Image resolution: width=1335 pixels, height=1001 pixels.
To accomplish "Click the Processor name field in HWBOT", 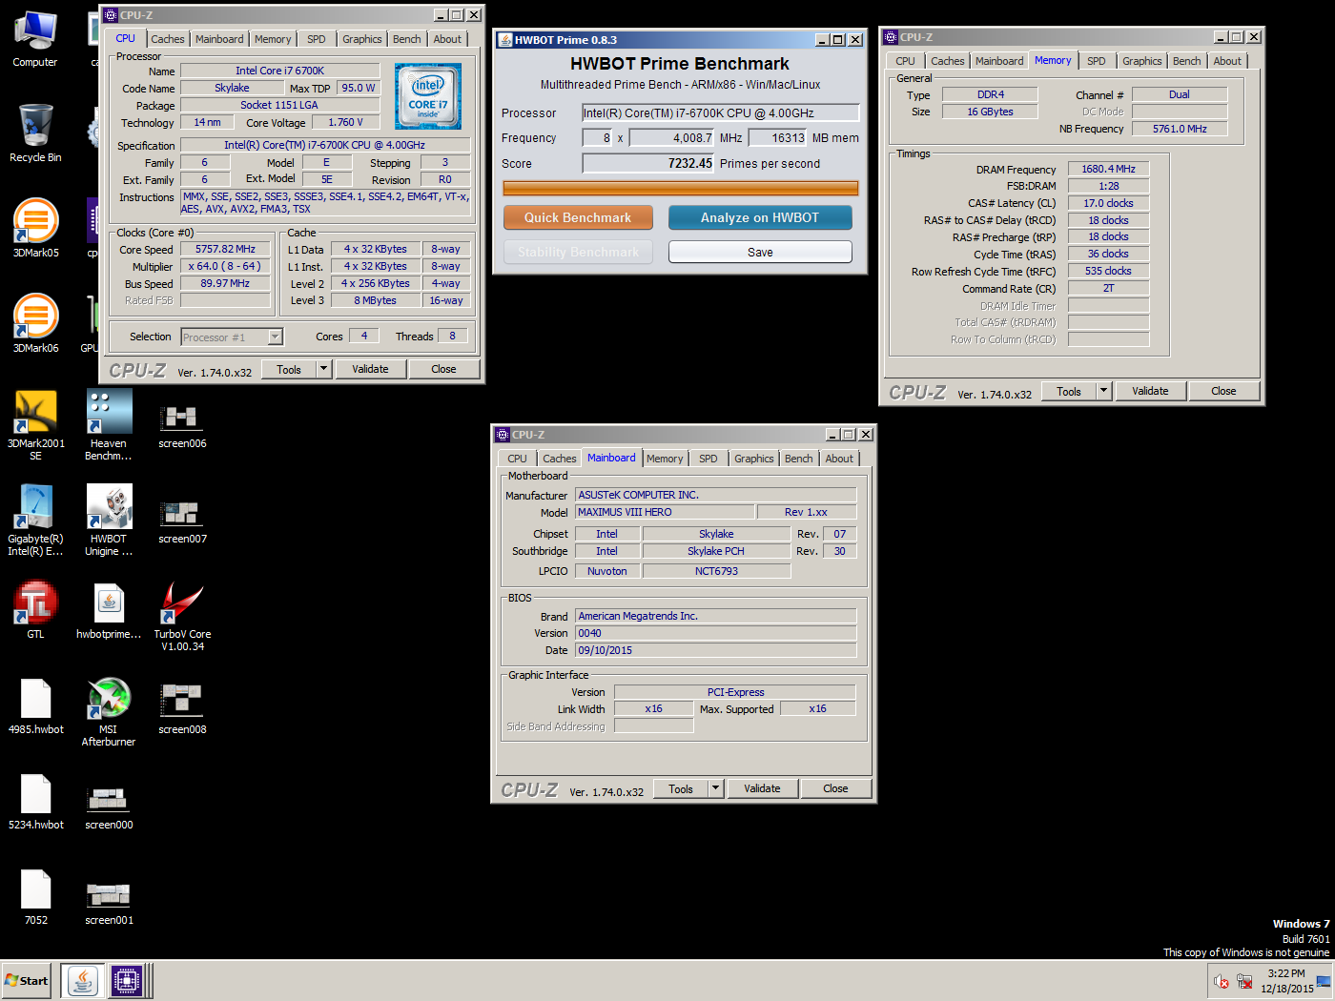I will pyautogui.click(x=721, y=112).
